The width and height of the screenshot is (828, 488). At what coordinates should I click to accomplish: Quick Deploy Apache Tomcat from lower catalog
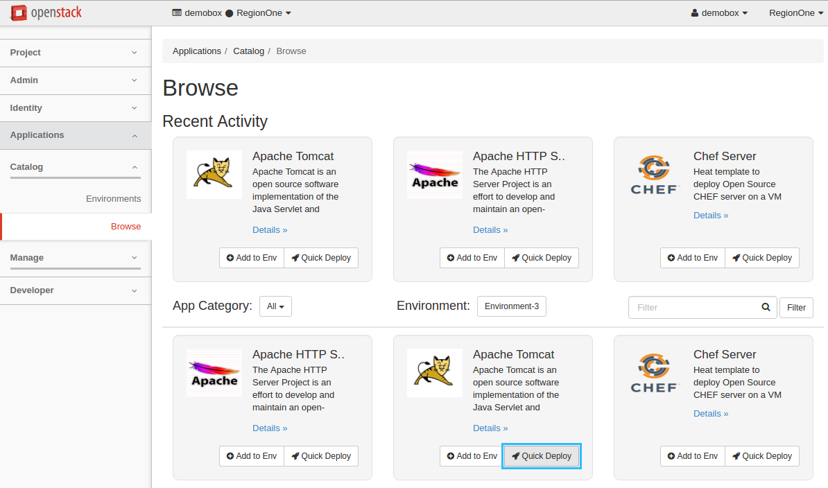541,456
